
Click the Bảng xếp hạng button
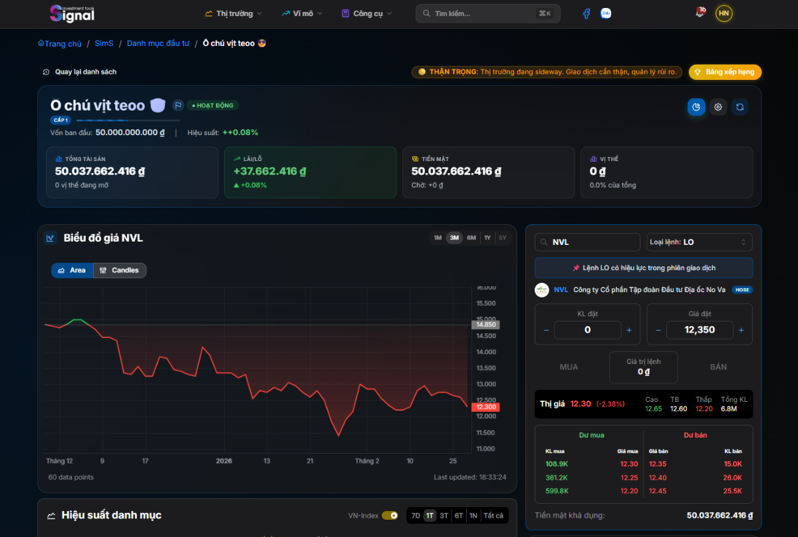pos(725,72)
